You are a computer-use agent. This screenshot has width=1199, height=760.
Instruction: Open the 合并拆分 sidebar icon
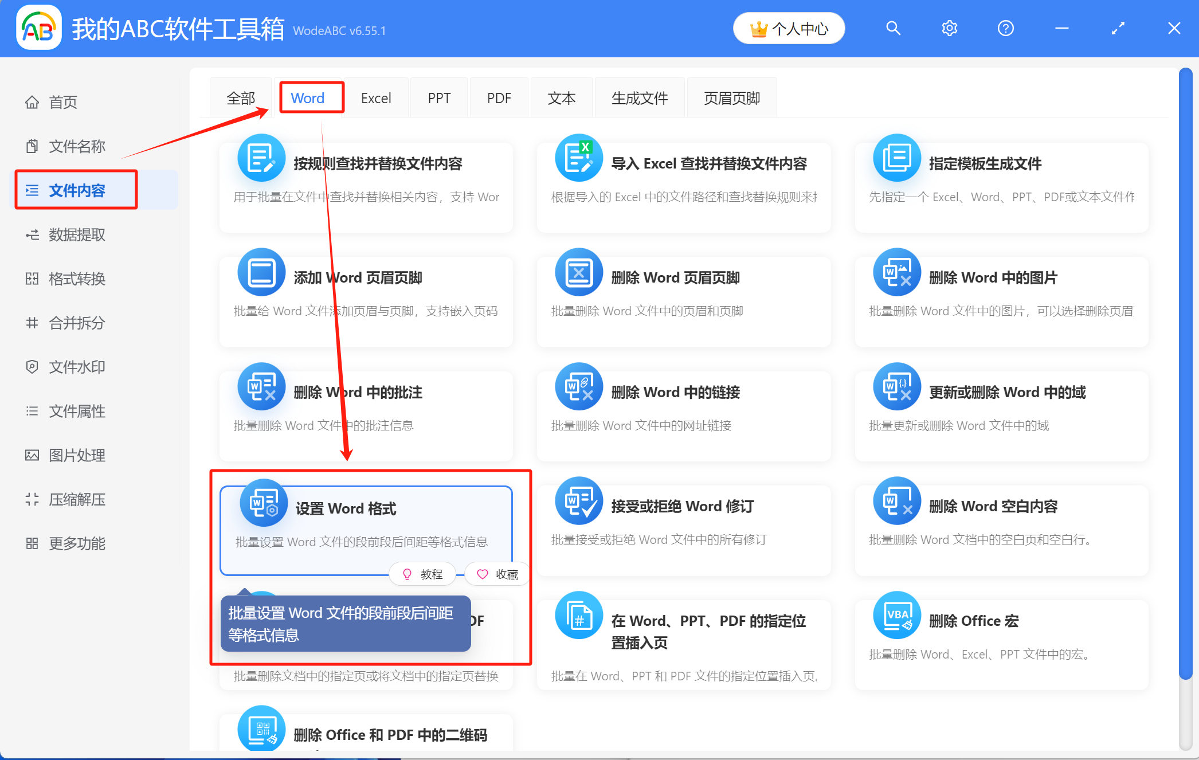pyautogui.click(x=32, y=323)
